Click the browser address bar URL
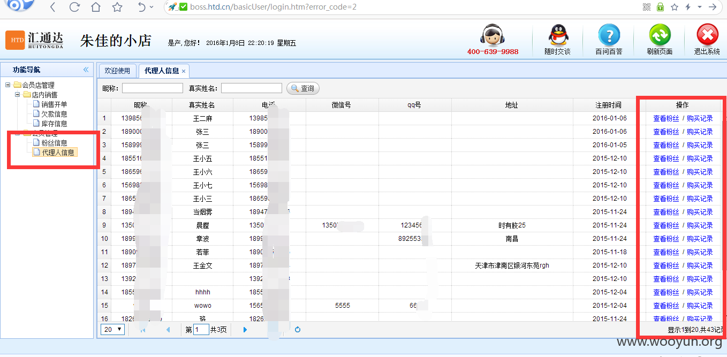 273,7
